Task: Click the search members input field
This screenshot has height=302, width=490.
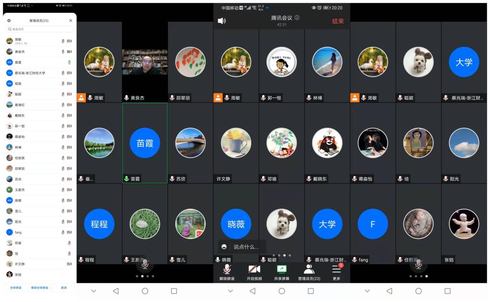Action: pyautogui.click(x=40, y=29)
